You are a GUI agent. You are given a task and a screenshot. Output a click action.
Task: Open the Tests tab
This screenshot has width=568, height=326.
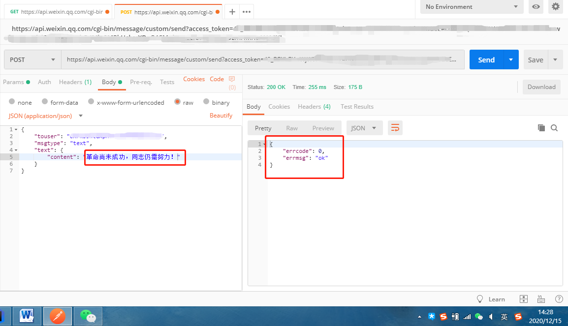tap(167, 82)
